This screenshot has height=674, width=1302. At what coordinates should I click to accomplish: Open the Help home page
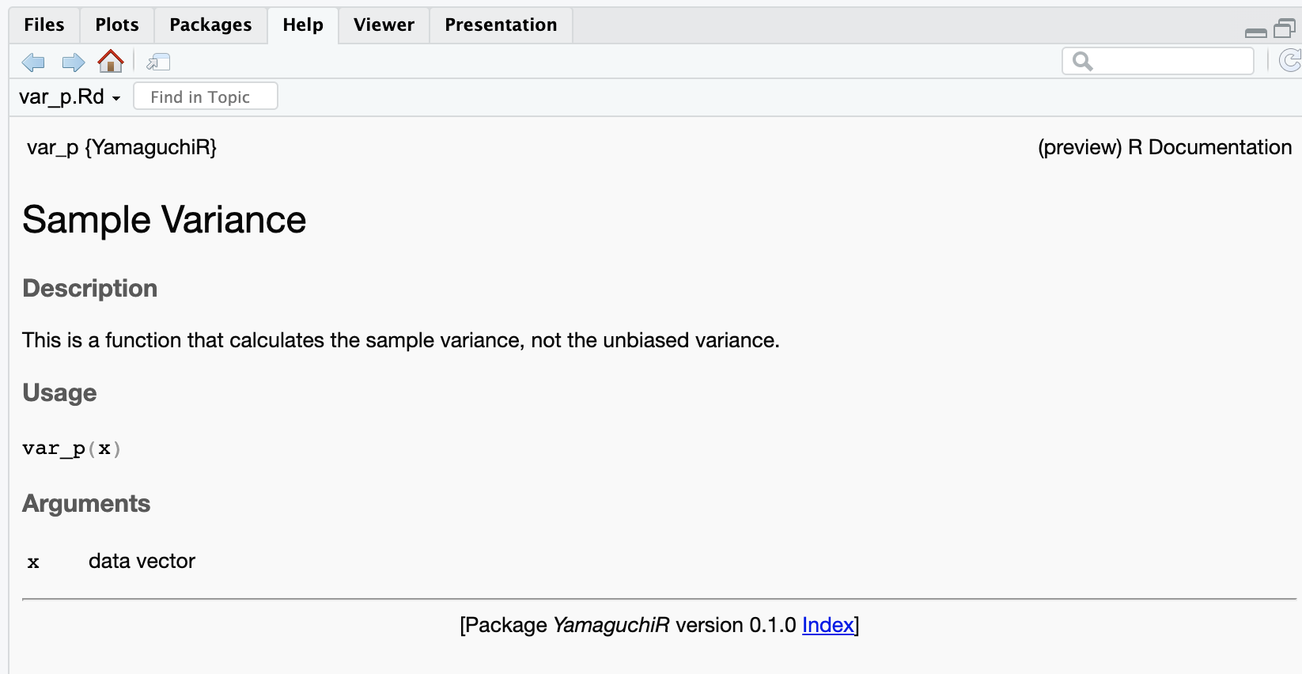coord(111,61)
